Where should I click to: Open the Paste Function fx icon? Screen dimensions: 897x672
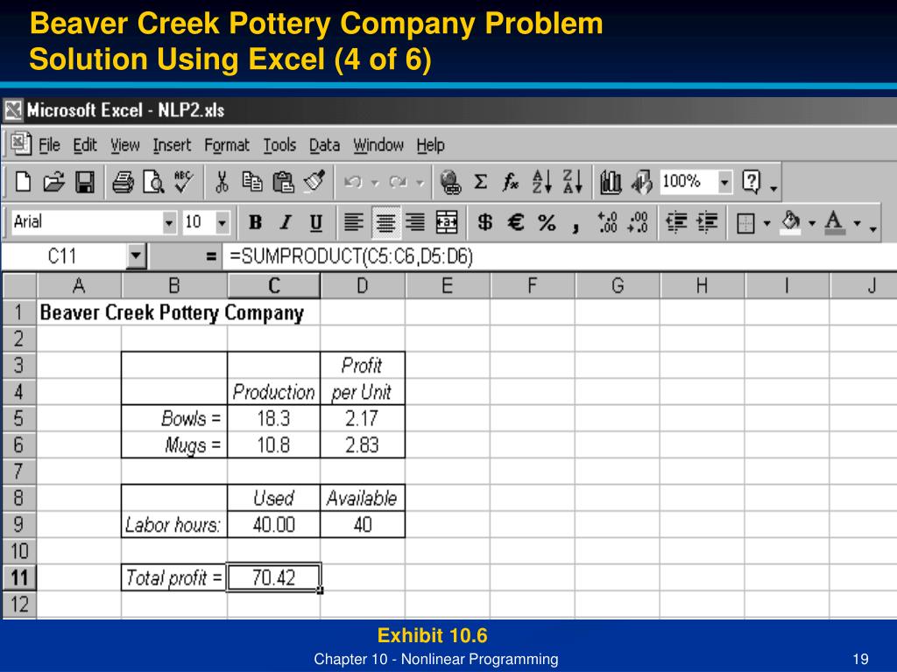click(x=511, y=182)
